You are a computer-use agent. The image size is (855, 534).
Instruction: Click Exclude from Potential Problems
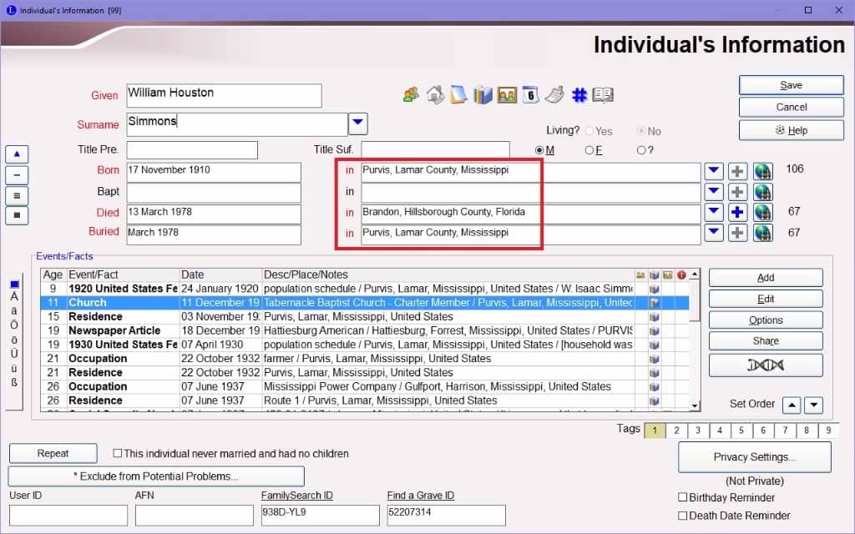(x=156, y=476)
